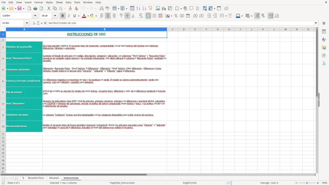Toggle Underline formatting
Viewport: 329px width, 185px height.
pos(74,16)
